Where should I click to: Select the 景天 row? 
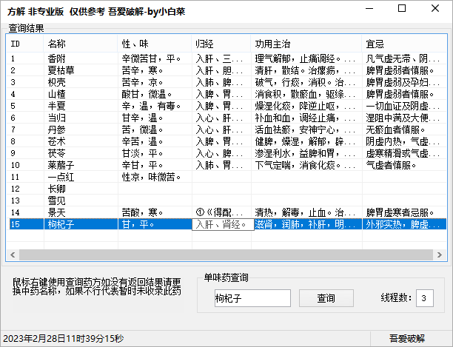[56, 212]
